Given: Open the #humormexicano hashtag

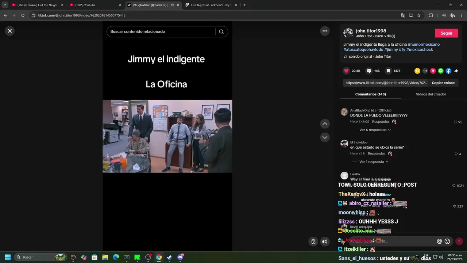Looking at the screenshot, I should pos(424,45).
